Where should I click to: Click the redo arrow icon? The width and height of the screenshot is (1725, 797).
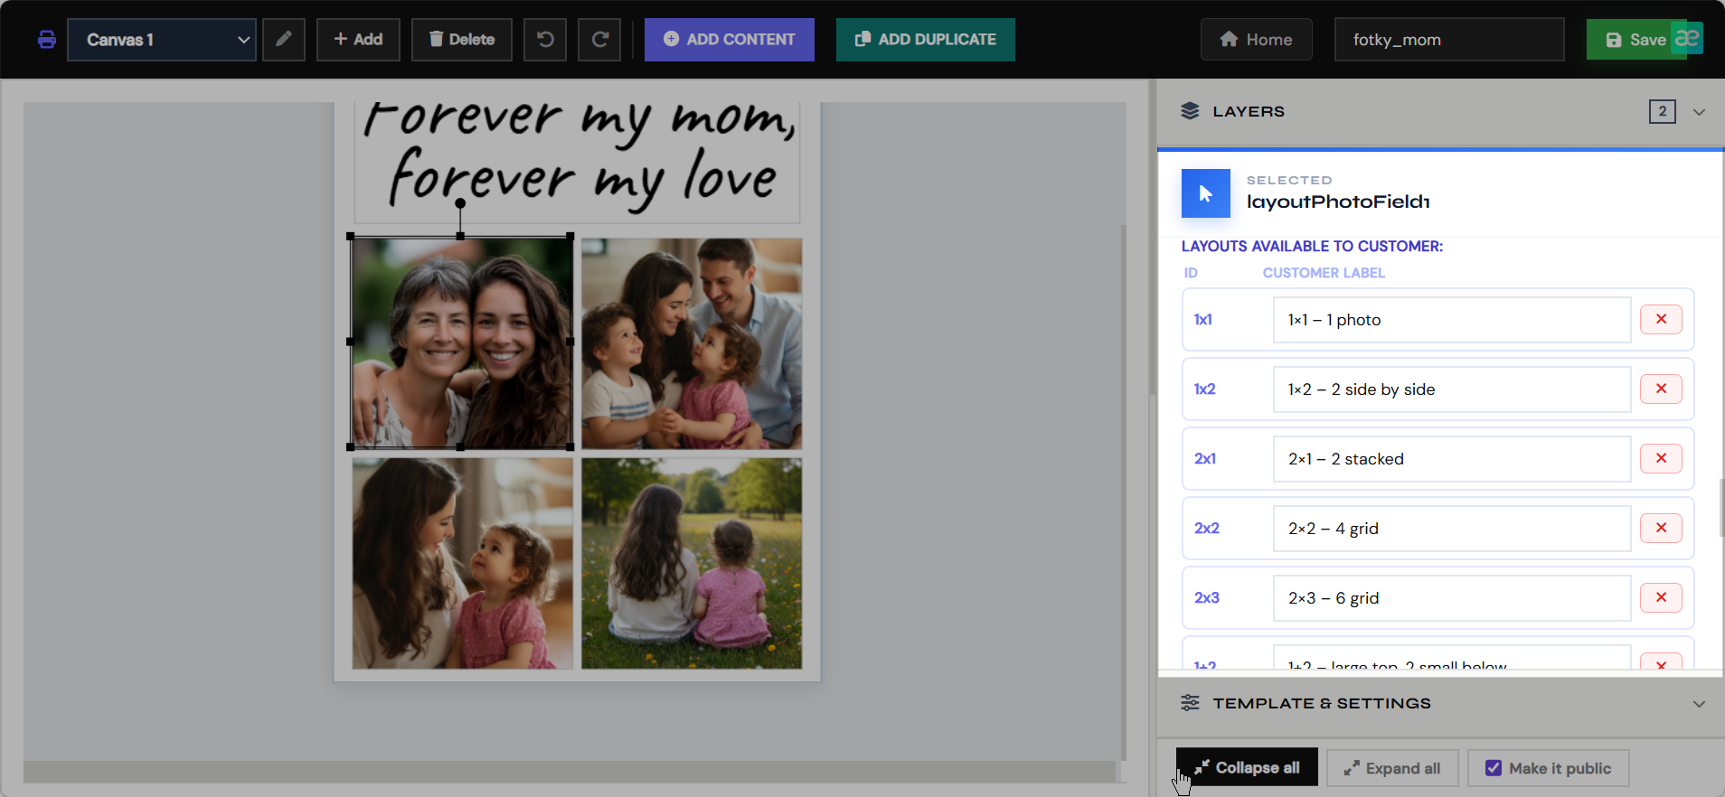pyautogui.click(x=599, y=40)
